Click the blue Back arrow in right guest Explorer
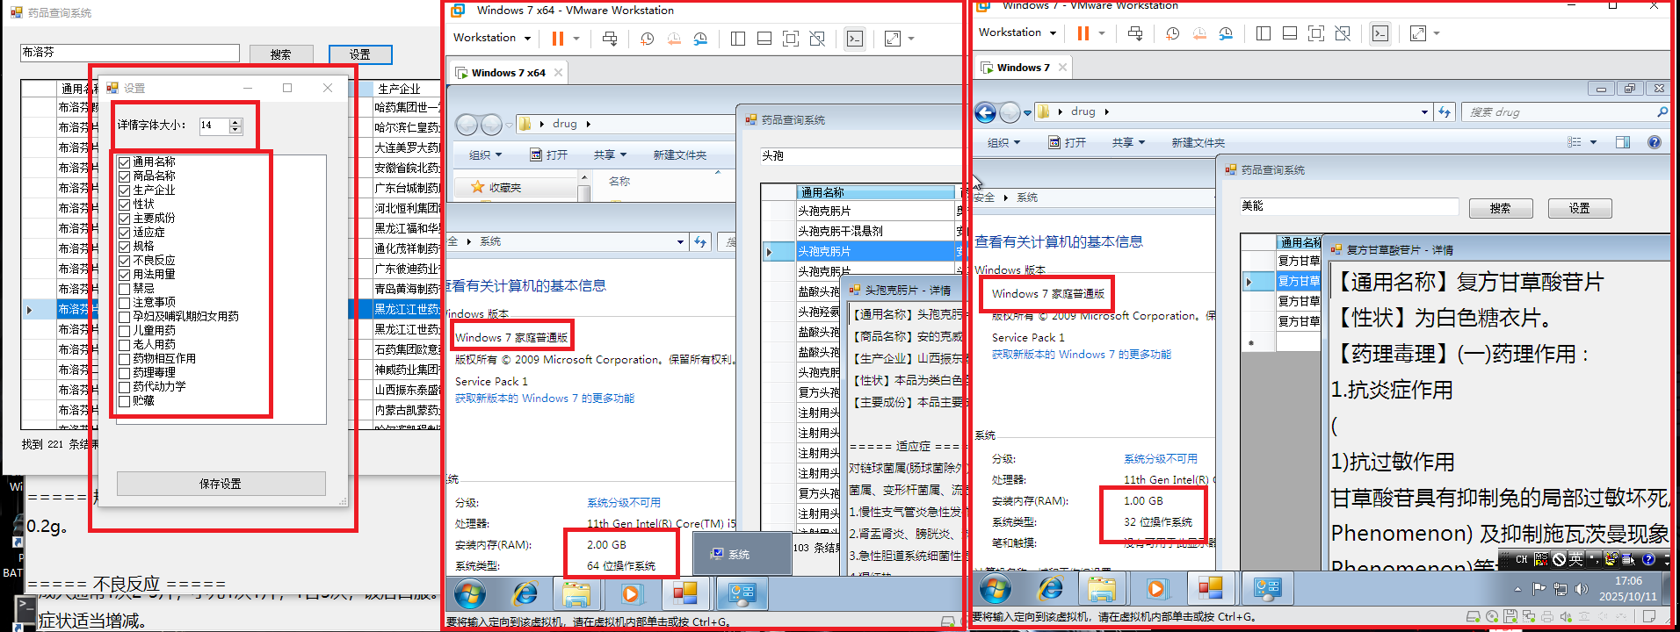1680x632 pixels. [x=986, y=112]
